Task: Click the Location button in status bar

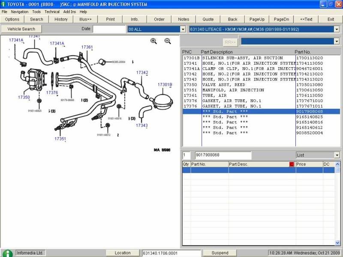Action: (x=123, y=253)
